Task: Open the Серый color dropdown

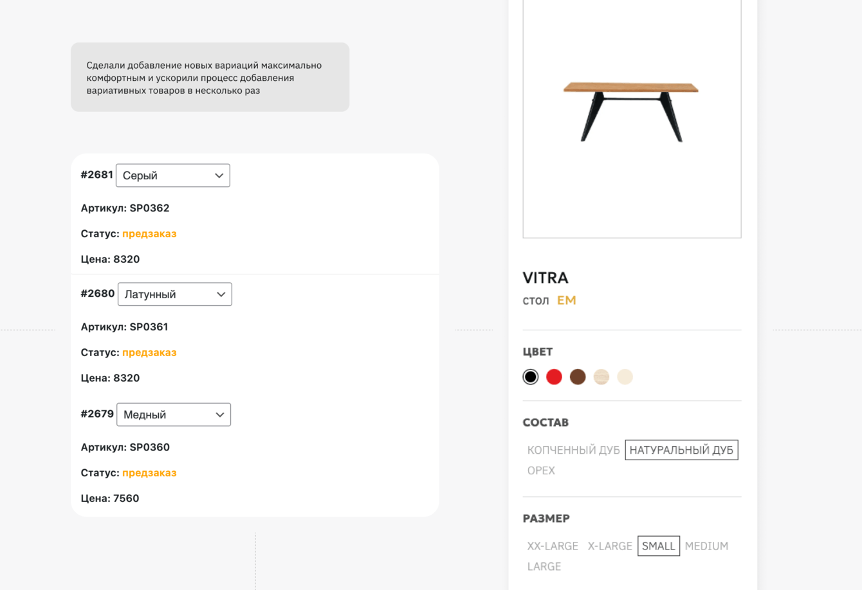Action: [x=172, y=175]
